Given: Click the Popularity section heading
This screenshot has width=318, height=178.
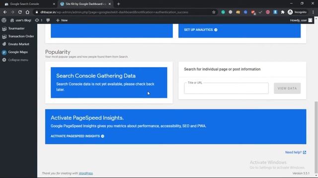Looking at the screenshot, I should pos(58,52).
